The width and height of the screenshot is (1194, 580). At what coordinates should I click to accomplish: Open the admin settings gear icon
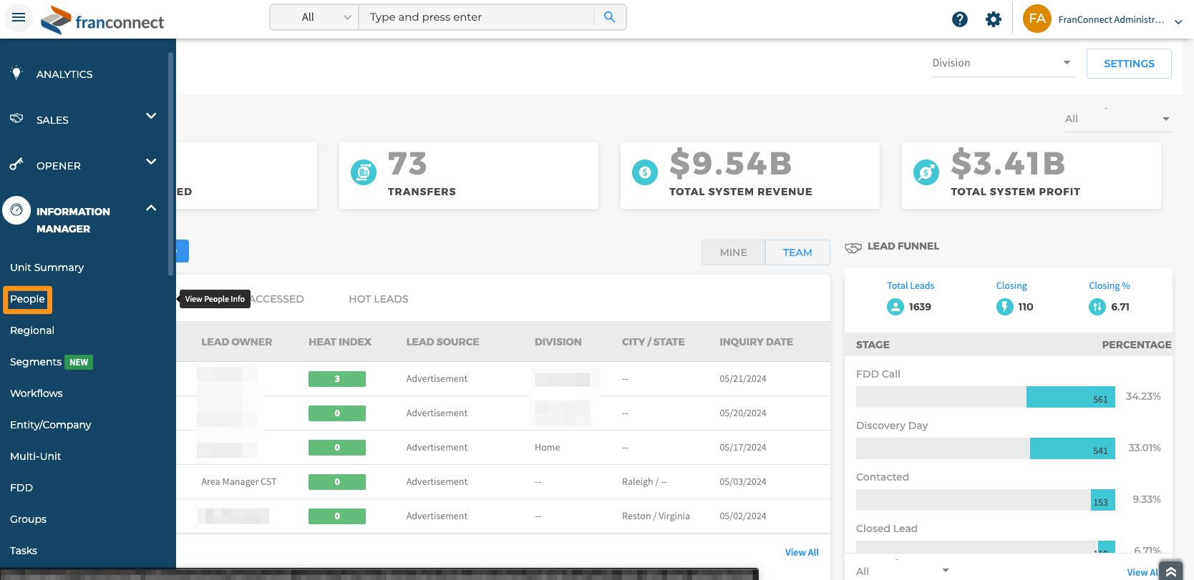click(994, 19)
